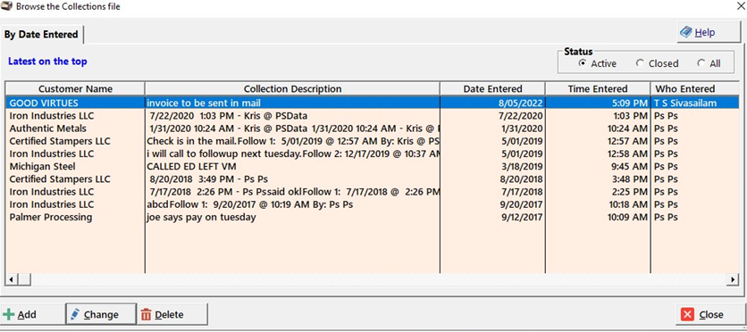Click the red X Close icon
The height and width of the screenshot is (332, 747).
coord(687,314)
